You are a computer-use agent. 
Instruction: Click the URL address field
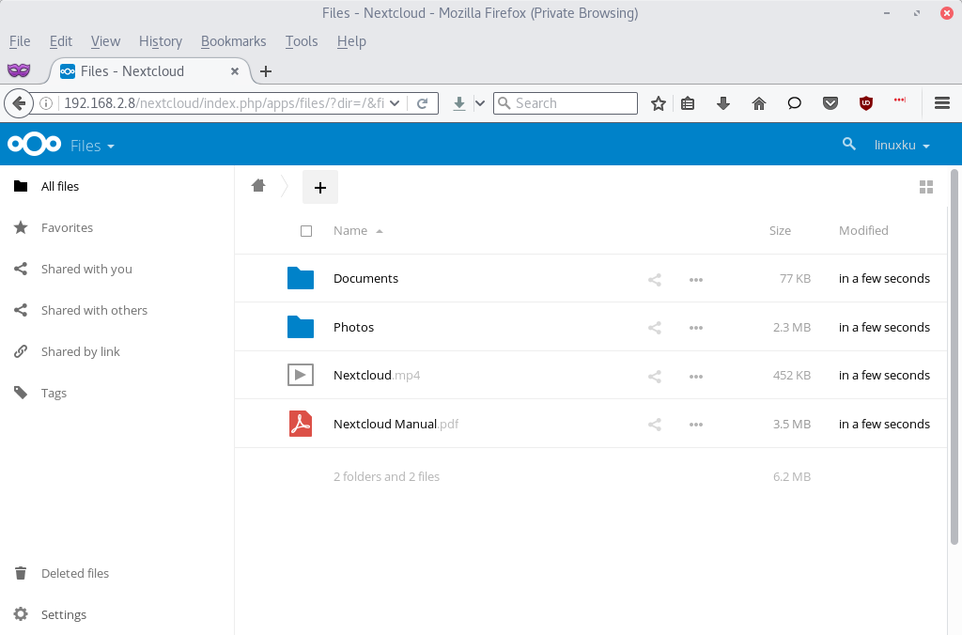point(224,103)
